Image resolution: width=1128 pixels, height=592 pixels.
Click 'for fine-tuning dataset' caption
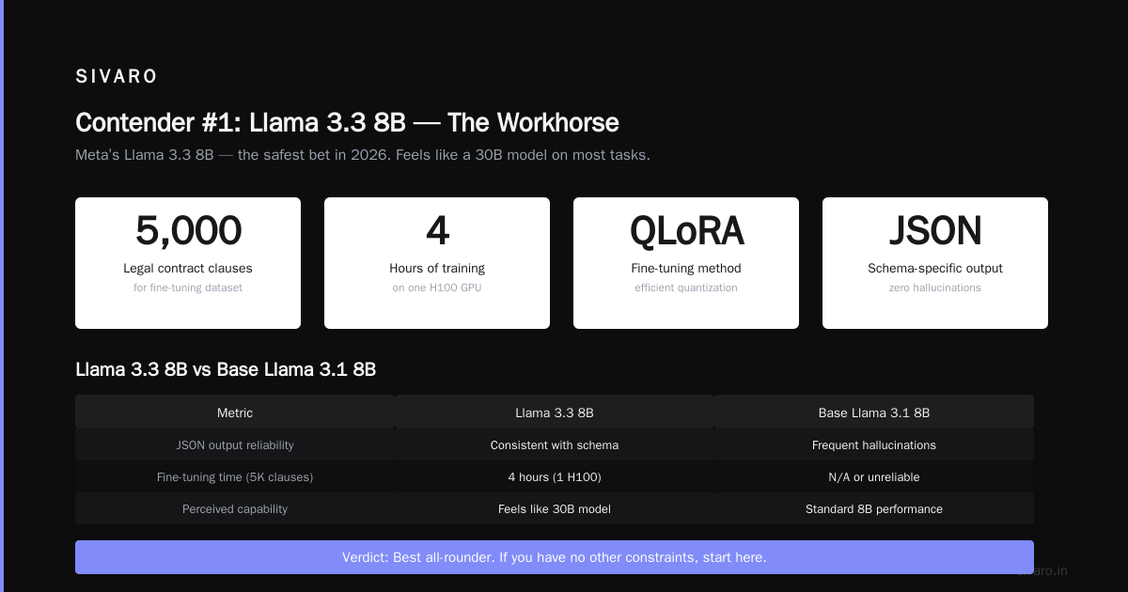click(x=188, y=288)
